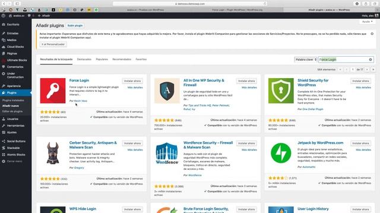
Task: Click the Jetpack green lightning icon
Action: tap(281, 153)
